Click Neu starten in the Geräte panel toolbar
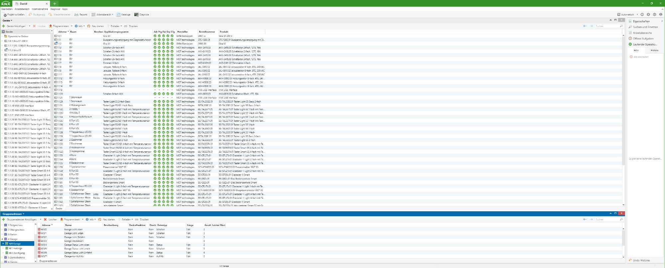 [x=95, y=26]
